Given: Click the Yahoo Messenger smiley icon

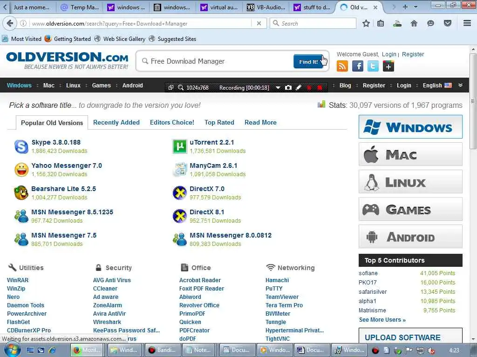Looking at the screenshot, I should pos(21,170).
